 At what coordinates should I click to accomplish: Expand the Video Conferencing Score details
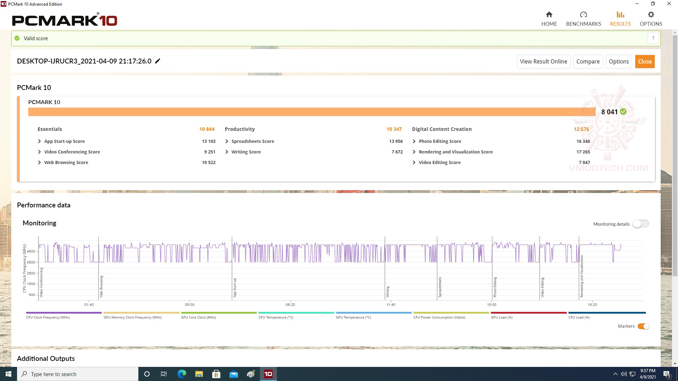tap(40, 152)
